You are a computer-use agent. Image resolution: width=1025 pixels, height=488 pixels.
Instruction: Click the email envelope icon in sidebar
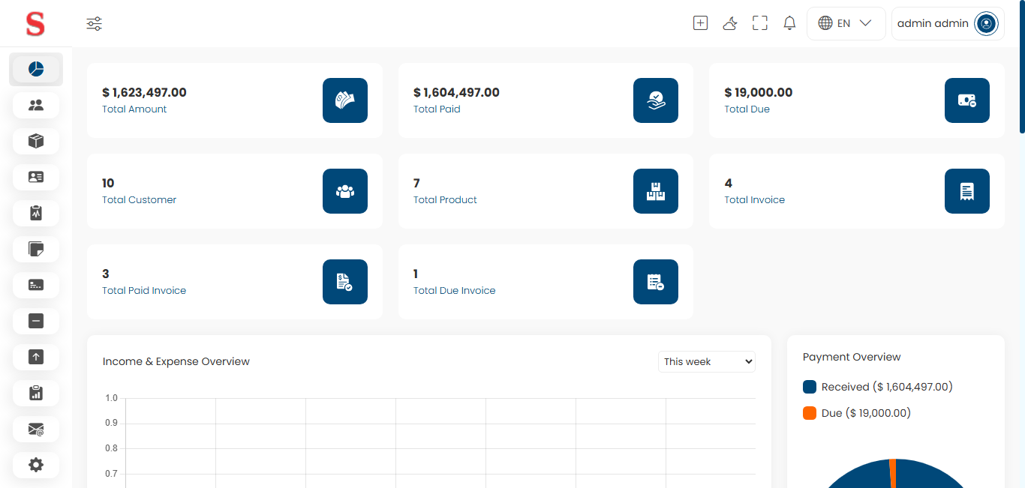(35, 429)
